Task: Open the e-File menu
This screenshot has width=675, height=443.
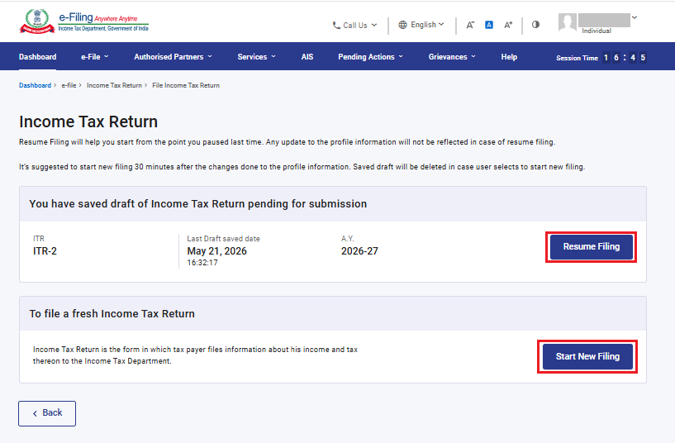Action: 95,57
